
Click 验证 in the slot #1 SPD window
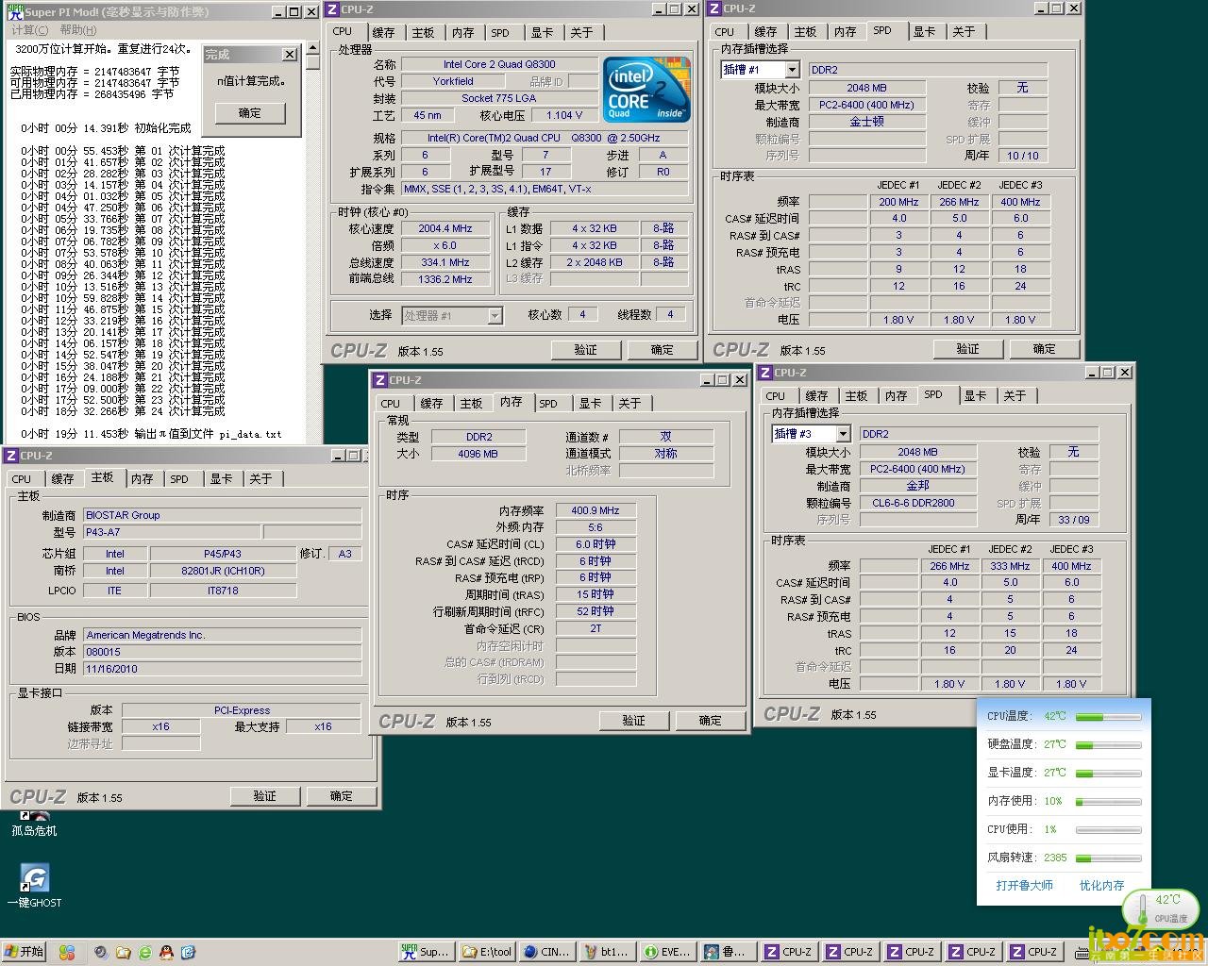(x=968, y=349)
